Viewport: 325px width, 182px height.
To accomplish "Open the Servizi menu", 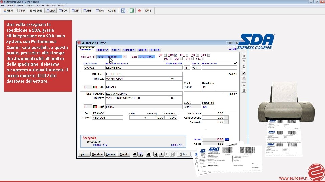I will click(x=61, y=6).
